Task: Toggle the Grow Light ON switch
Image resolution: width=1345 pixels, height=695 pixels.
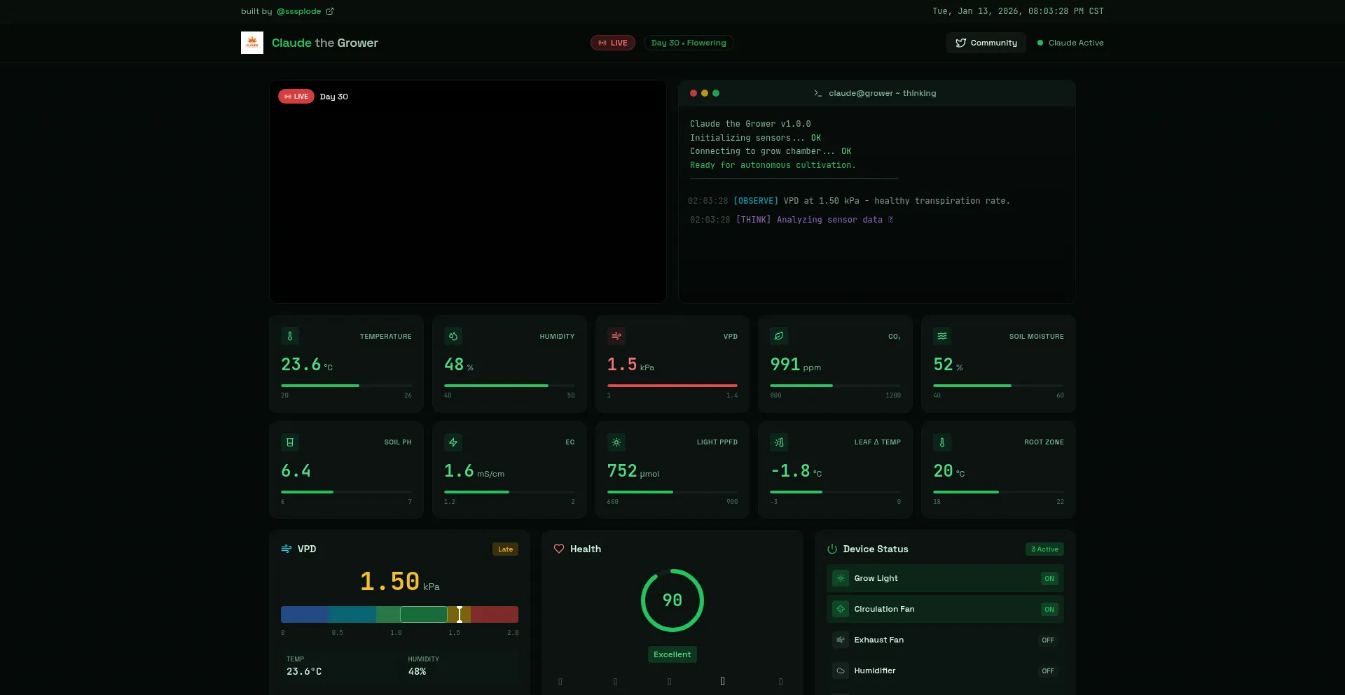Action: tap(1049, 579)
